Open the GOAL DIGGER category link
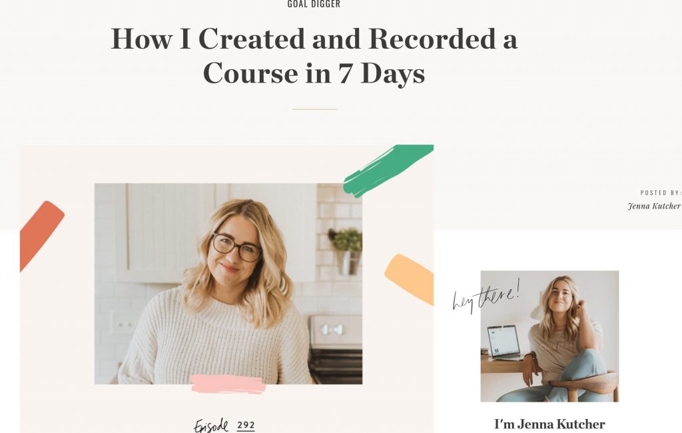 pos(314,4)
